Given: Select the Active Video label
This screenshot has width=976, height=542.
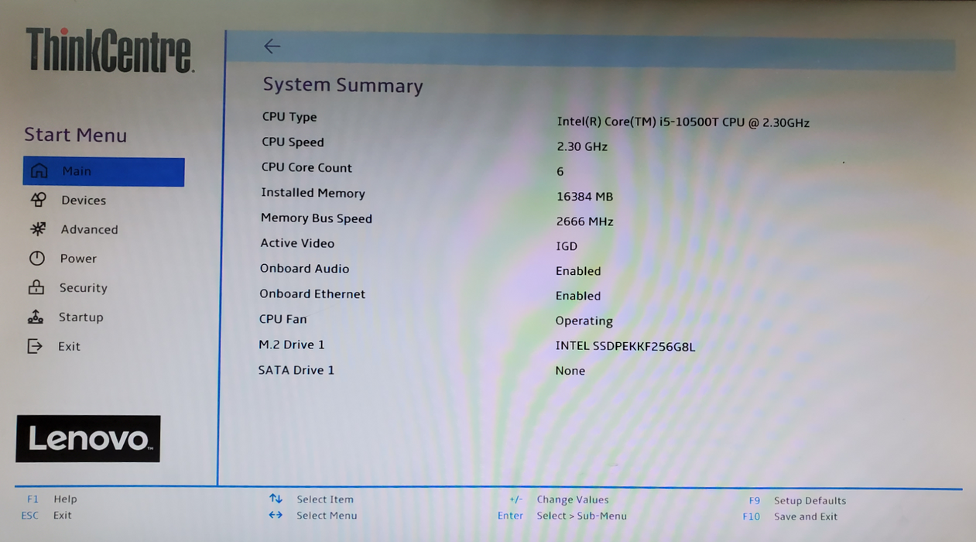Looking at the screenshot, I should click(x=297, y=243).
